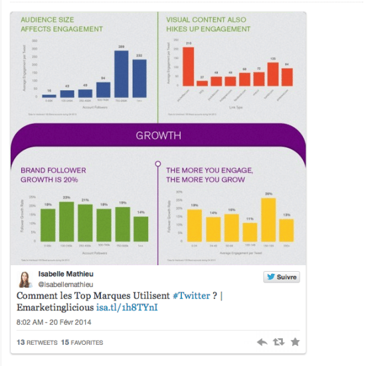This screenshot has width=372, height=366.
Task: Select the tallest red bar labeled 210
Action: (x=189, y=66)
